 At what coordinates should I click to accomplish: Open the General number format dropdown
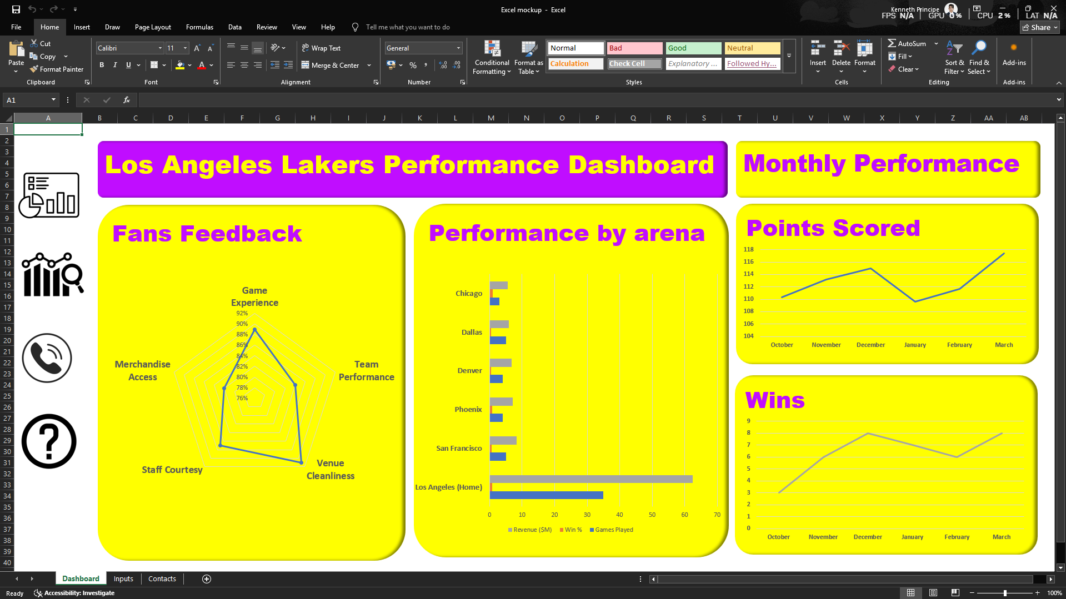coord(458,48)
